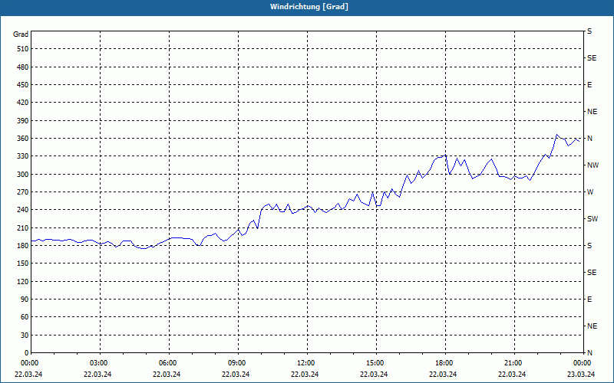Click the SW compass direction label
The image size is (614, 383).
pos(593,219)
